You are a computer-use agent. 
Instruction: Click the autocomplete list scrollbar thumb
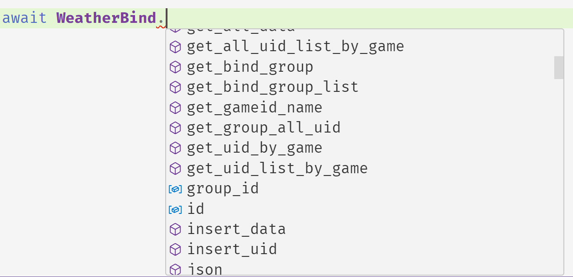[x=559, y=68]
